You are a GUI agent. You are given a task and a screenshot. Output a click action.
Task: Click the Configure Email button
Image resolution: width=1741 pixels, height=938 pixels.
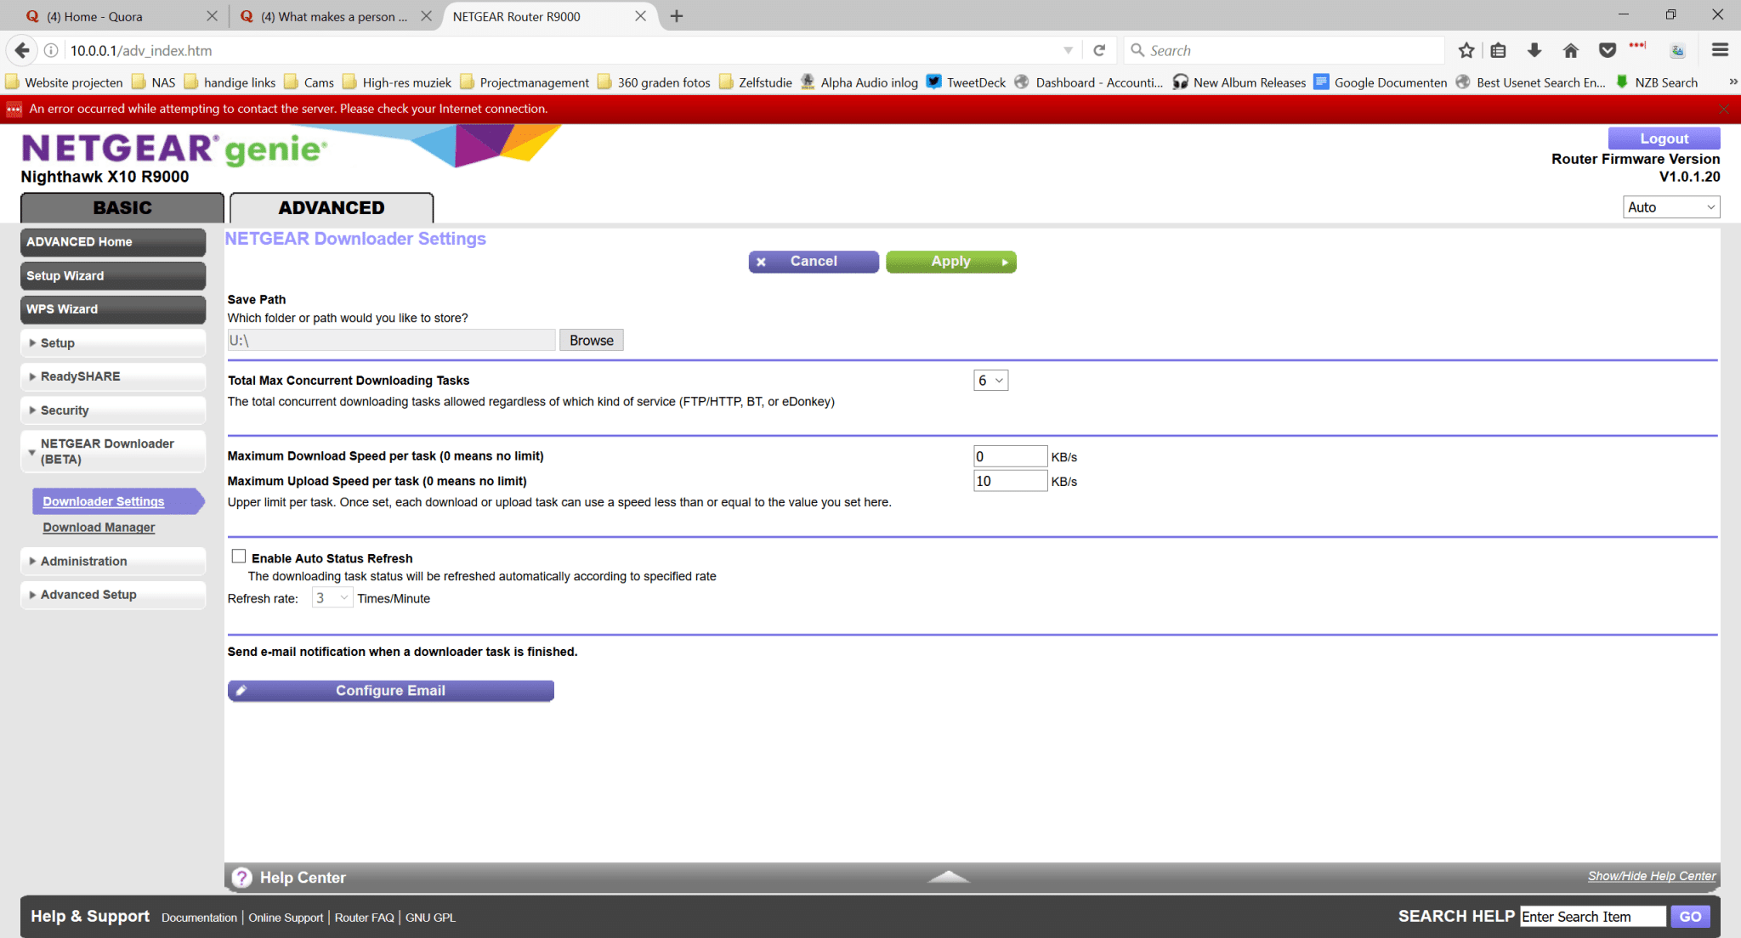pos(391,691)
